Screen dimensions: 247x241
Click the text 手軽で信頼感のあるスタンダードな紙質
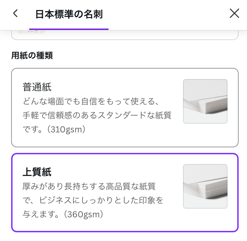97,115
